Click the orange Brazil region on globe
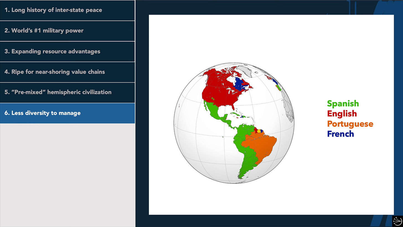 [x=260, y=147]
